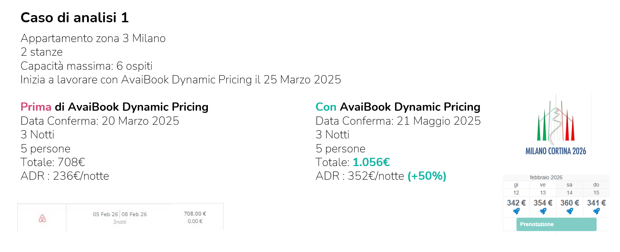The width and height of the screenshot is (620, 252).
Task: Click the Airbnb logo icon
Action: tap(42, 218)
